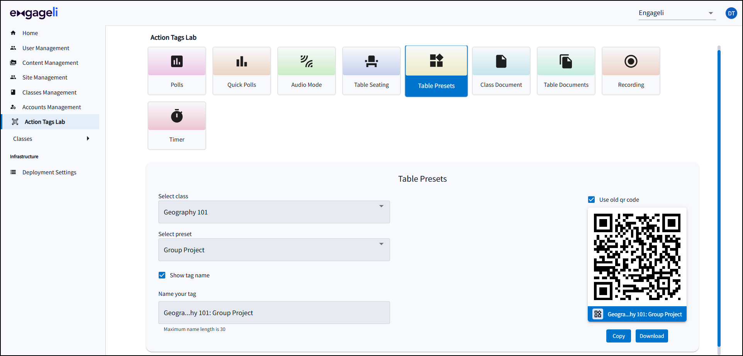Click the DT user avatar
Screen dimensions: 743x356
pos(731,13)
